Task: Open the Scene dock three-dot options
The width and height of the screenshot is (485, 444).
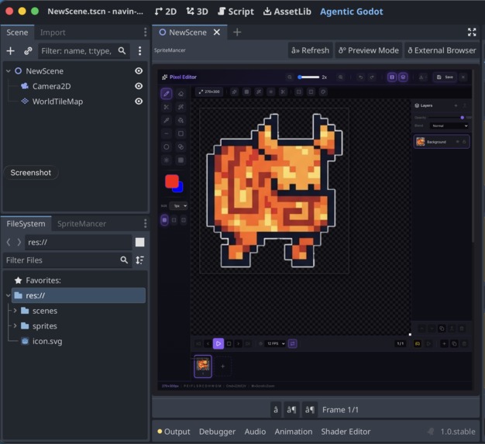Action: pyautogui.click(x=139, y=50)
